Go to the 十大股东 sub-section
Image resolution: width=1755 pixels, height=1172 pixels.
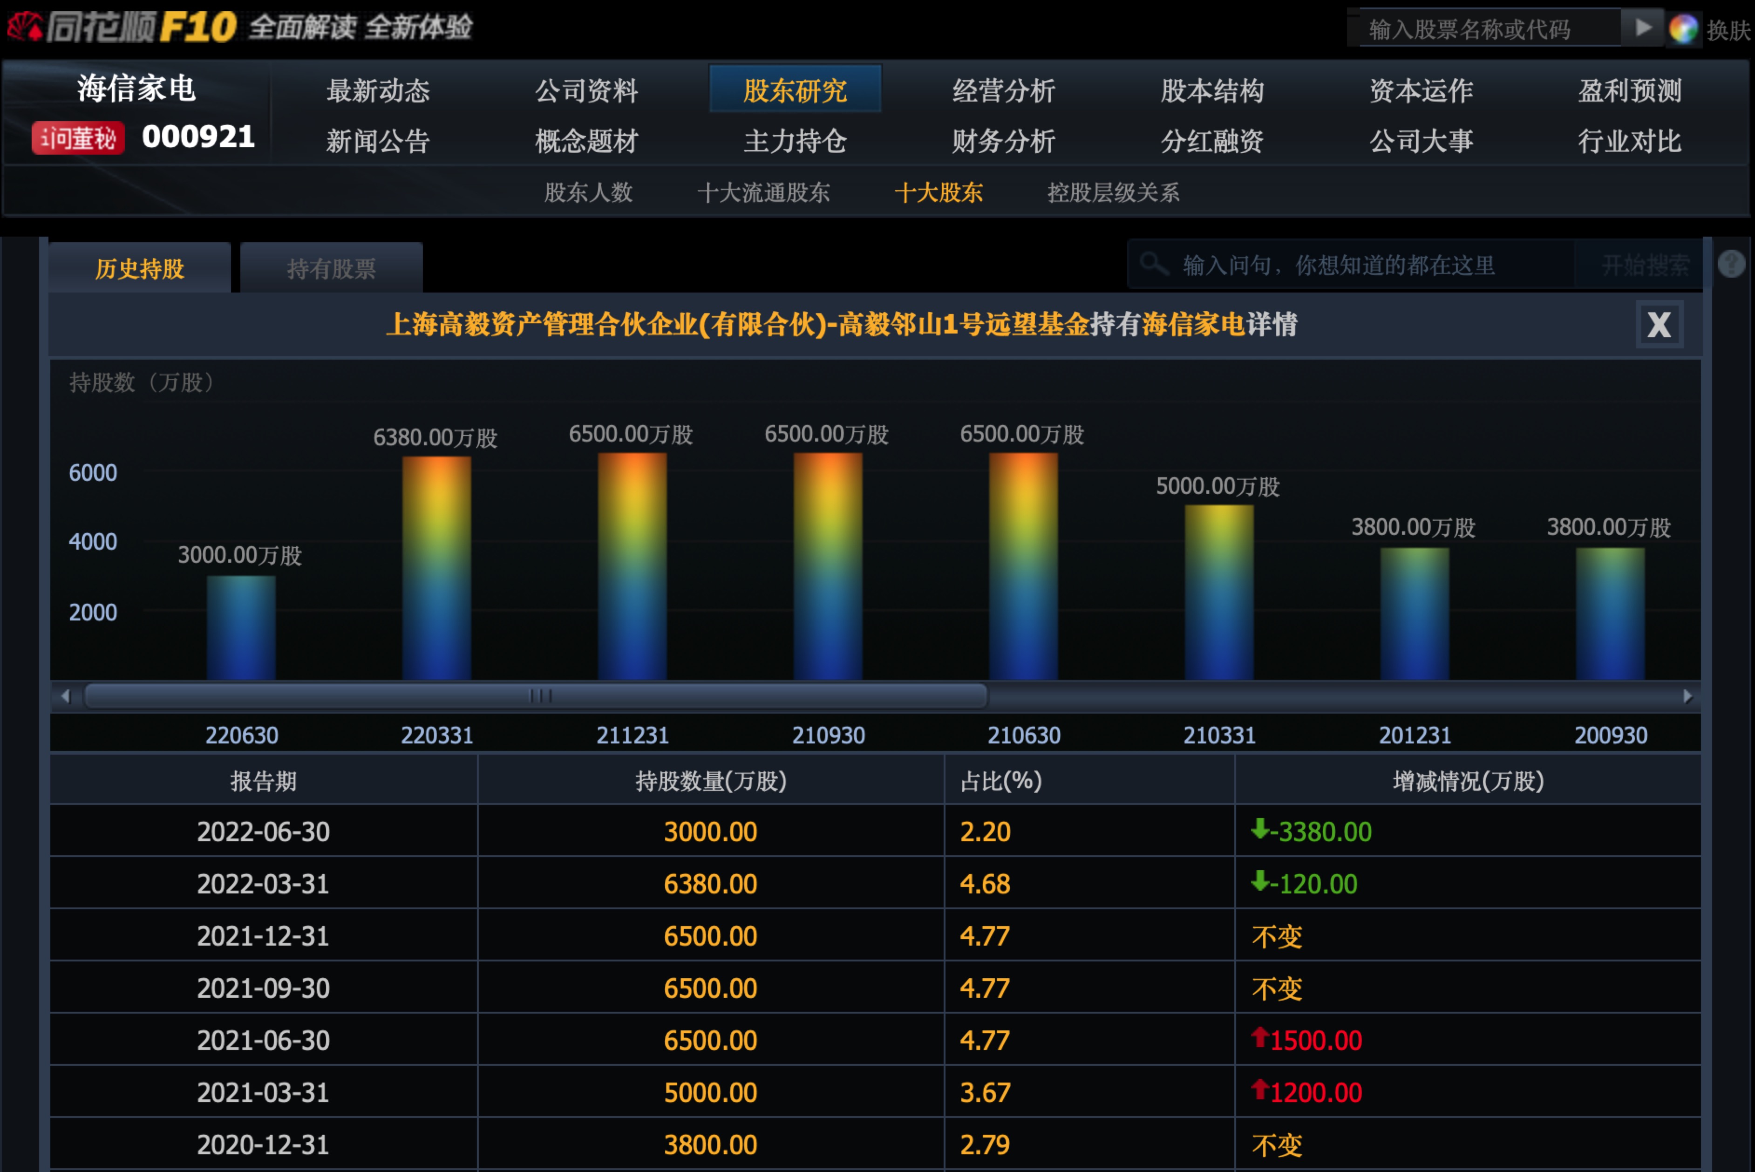coord(939,193)
